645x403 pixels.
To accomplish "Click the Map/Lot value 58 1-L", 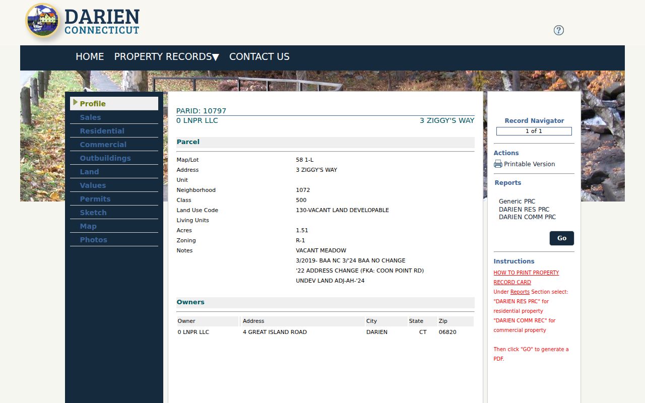I will [304, 160].
